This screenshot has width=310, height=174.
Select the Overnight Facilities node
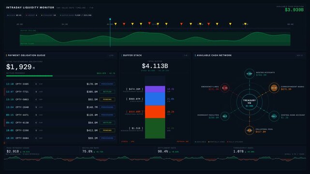click(x=225, y=116)
